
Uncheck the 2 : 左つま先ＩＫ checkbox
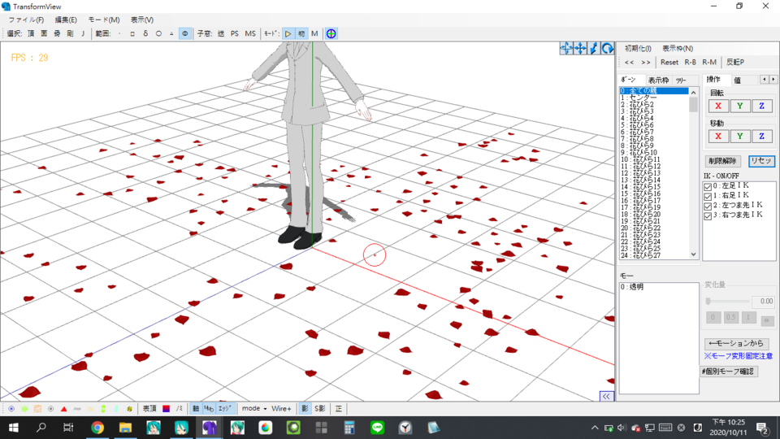click(x=708, y=206)
